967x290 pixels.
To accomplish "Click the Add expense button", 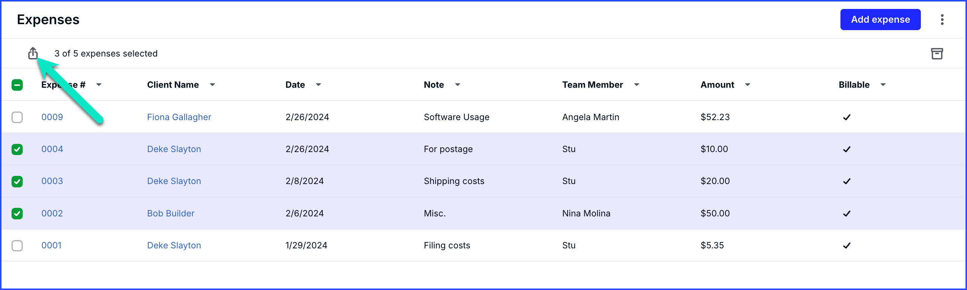I will tap(880, 19).
